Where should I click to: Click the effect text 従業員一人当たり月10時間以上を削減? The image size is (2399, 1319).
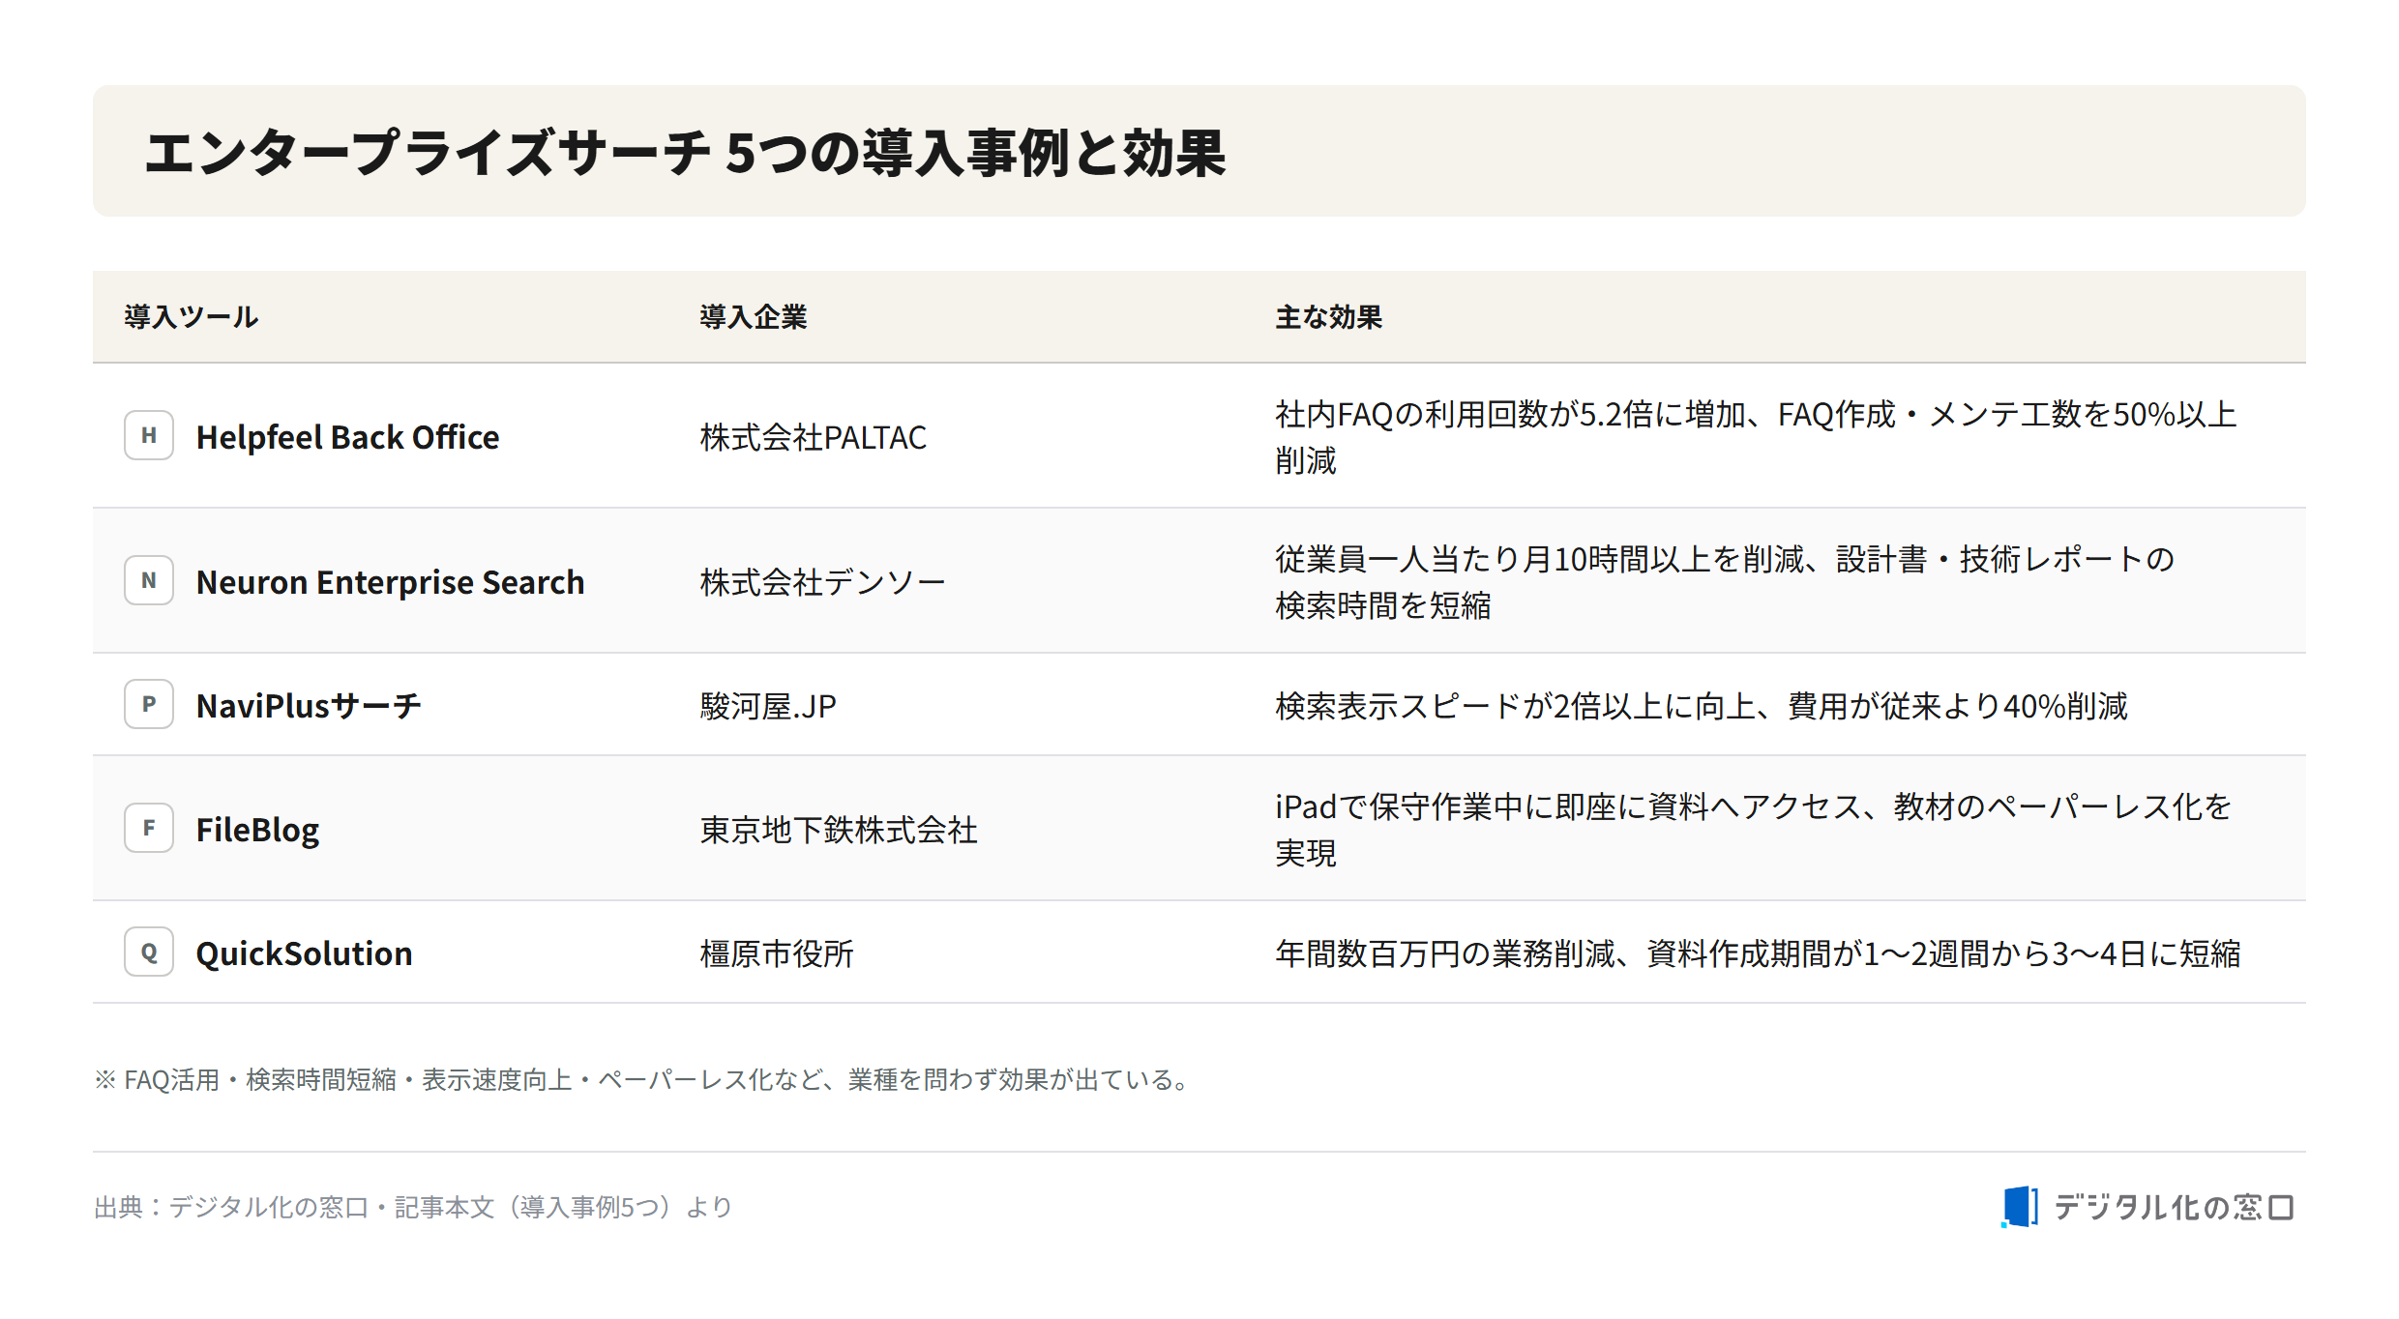[1726, 582]
